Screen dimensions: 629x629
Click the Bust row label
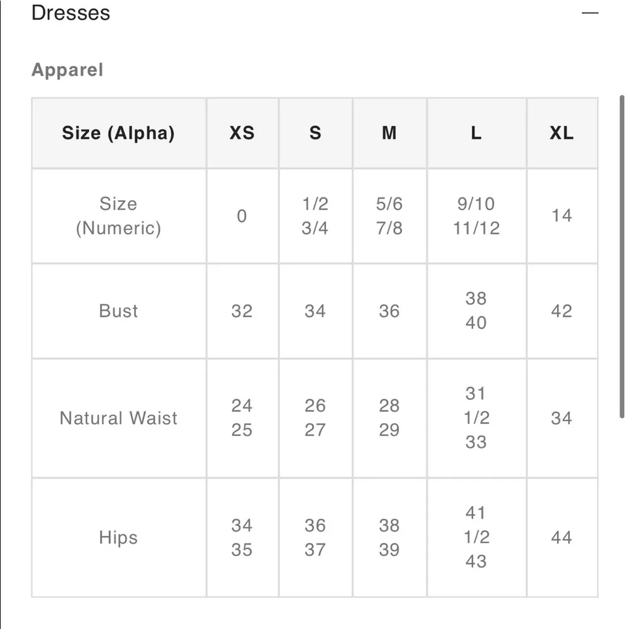pyautogui.click(x=118, y=311)
